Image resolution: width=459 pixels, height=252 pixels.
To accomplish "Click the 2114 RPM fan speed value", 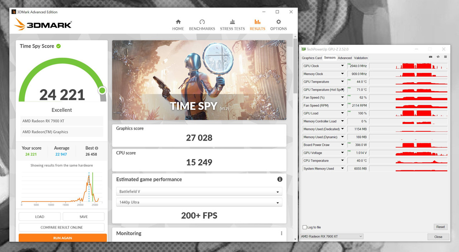I will (x=357, y=106).
